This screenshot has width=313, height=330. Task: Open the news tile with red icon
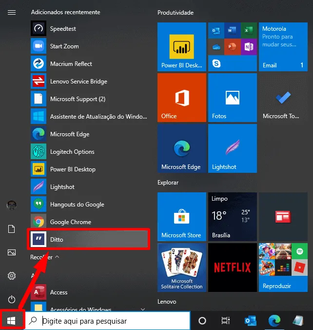283,217
